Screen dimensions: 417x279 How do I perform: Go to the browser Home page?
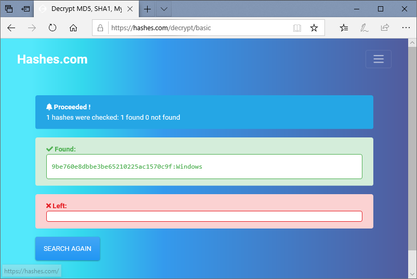pos(73,28)
